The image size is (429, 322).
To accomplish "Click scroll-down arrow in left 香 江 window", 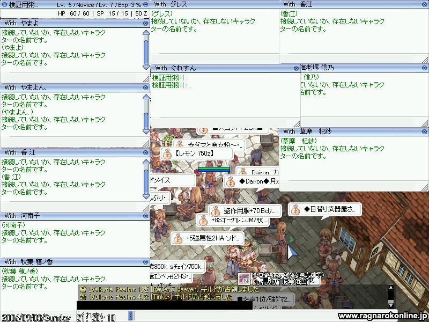I will (x=146, y=196).
